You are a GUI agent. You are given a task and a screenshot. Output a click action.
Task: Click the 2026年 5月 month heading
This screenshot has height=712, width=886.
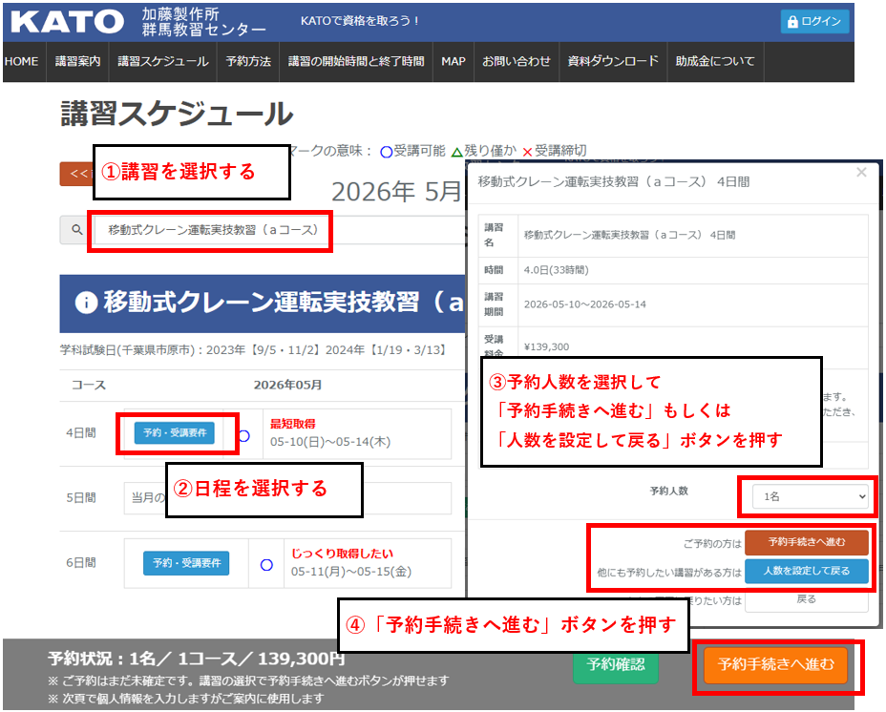click(396, 192)
